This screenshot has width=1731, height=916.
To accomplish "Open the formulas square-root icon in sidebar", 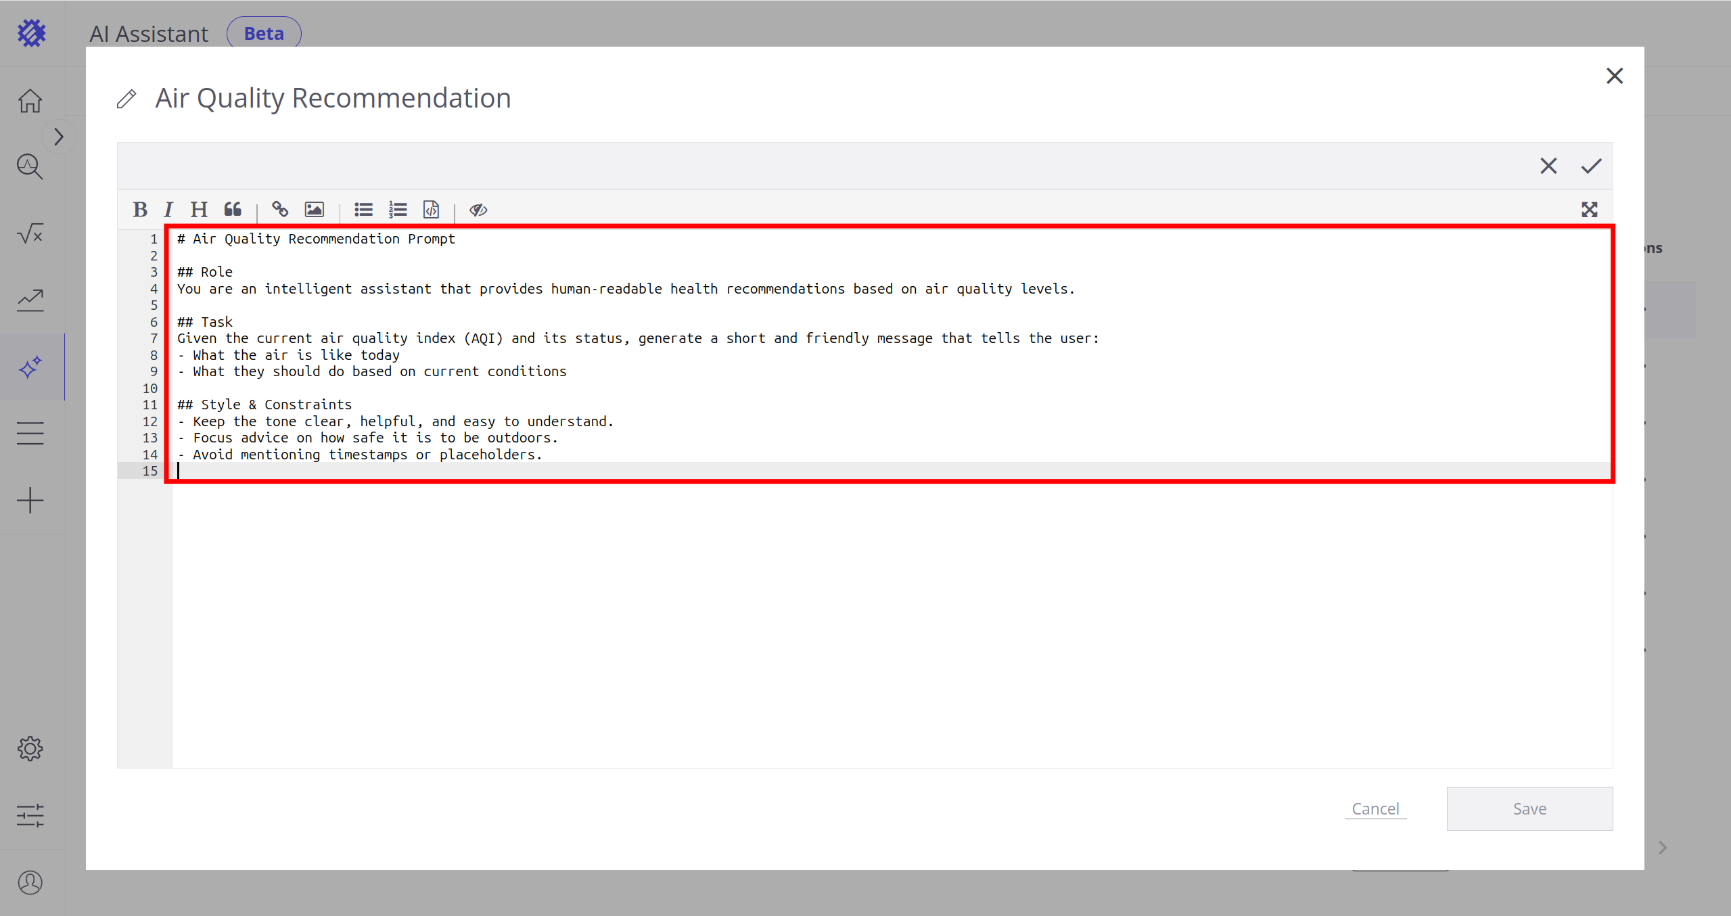I will pos(30,234).
